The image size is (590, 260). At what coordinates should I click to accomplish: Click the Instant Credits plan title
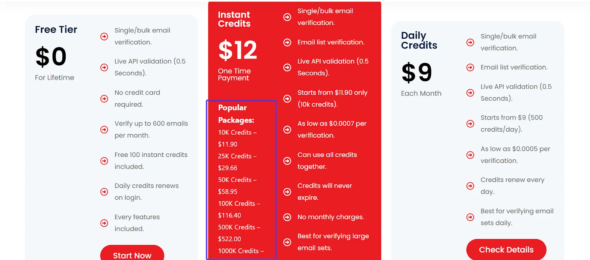click(234, 19)
